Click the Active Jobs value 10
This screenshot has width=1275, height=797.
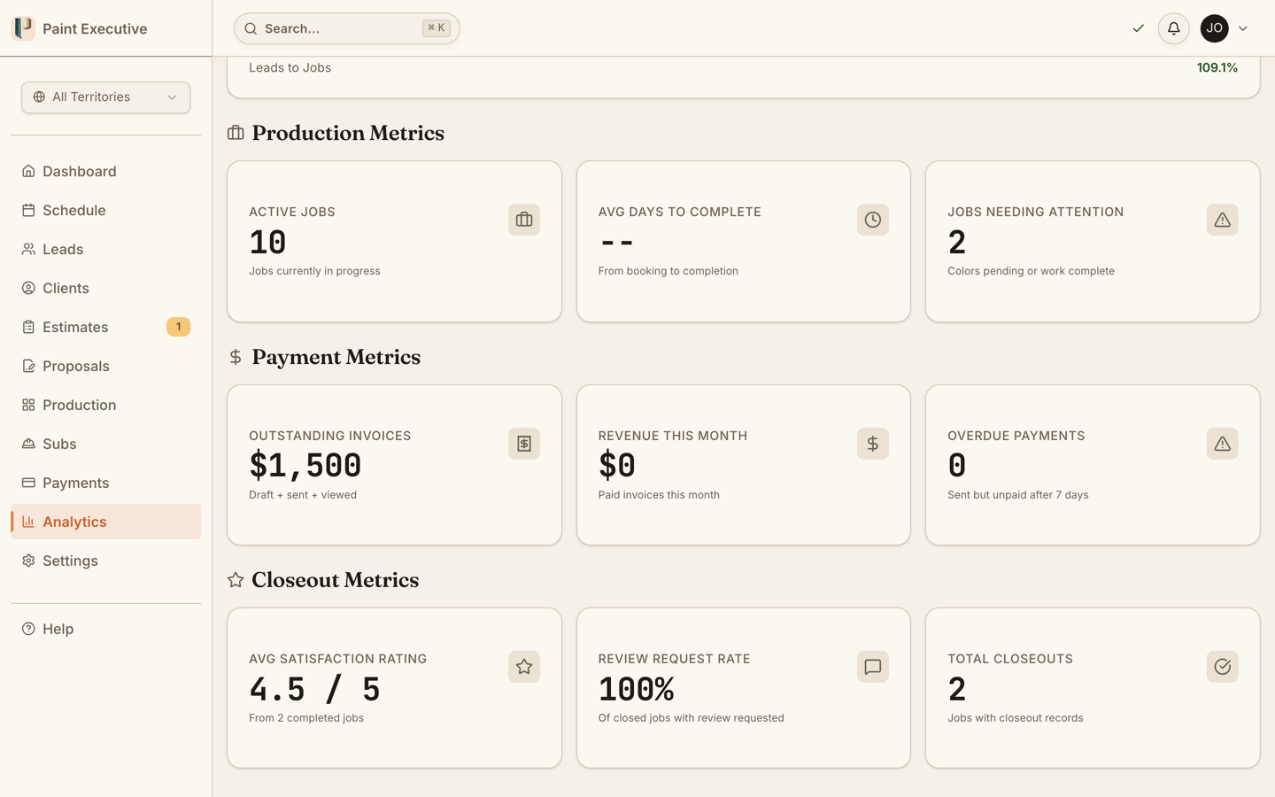[x=267, y=242]
